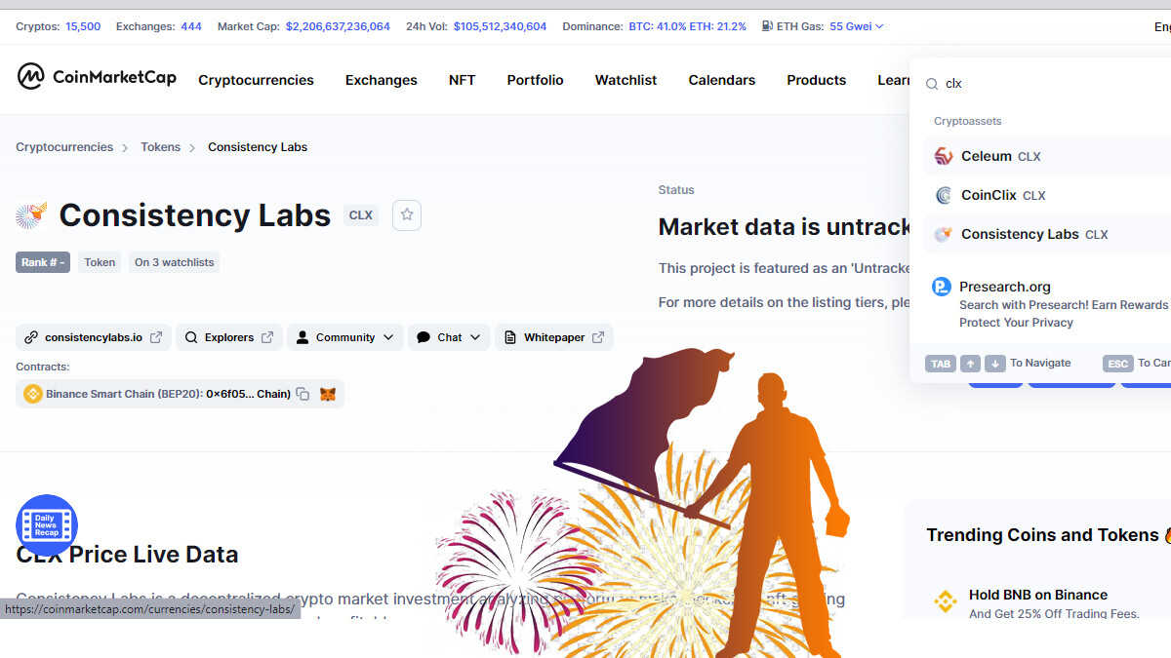The width and height of the screenshot is (1171, 658).
Task: Click Hold BNB on Binance promotion
Action: tap(1038, 595)
